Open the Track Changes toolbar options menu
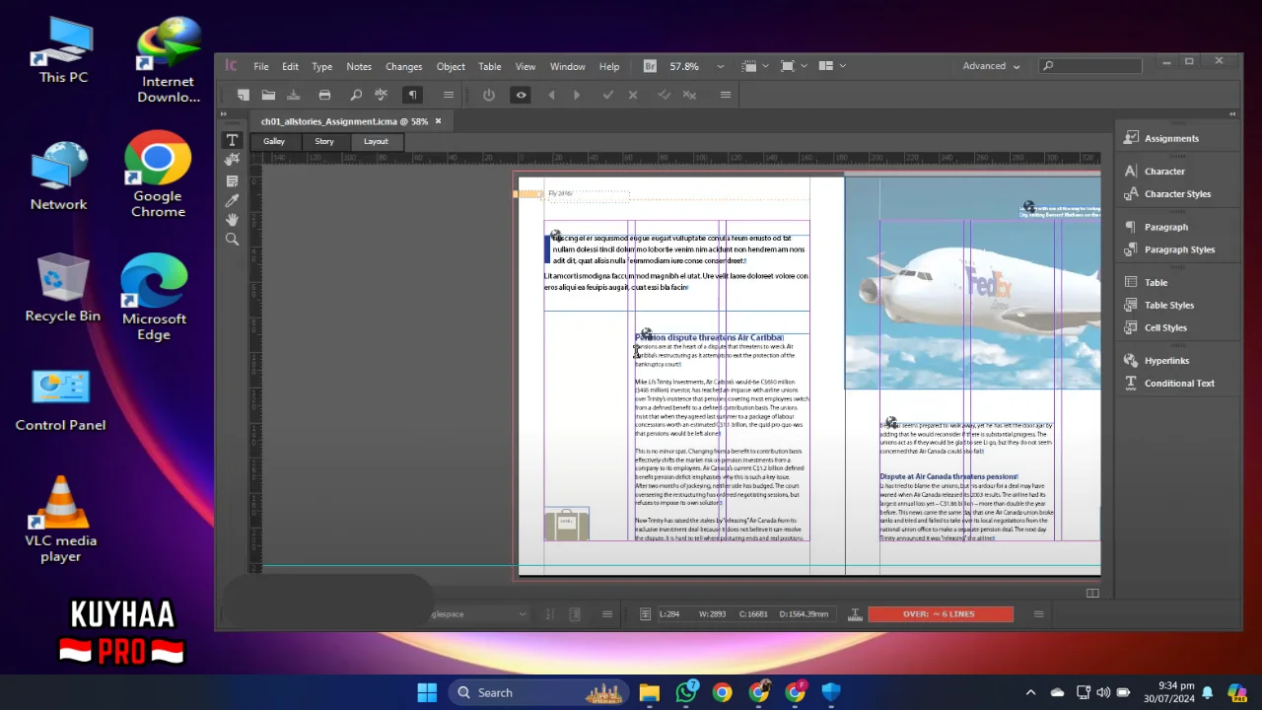The image size is (1262, 710). coord(726,95)
